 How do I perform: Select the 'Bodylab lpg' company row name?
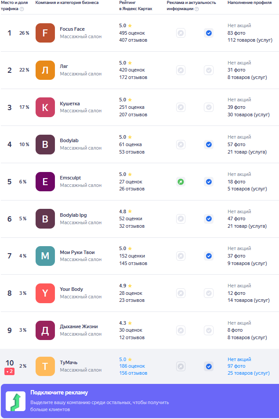click(73, 215)
